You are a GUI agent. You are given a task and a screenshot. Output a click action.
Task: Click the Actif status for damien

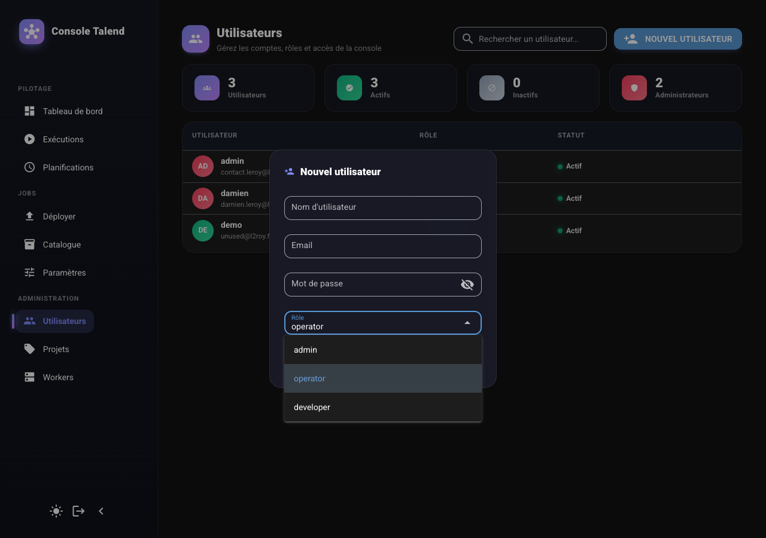point(570,198)
